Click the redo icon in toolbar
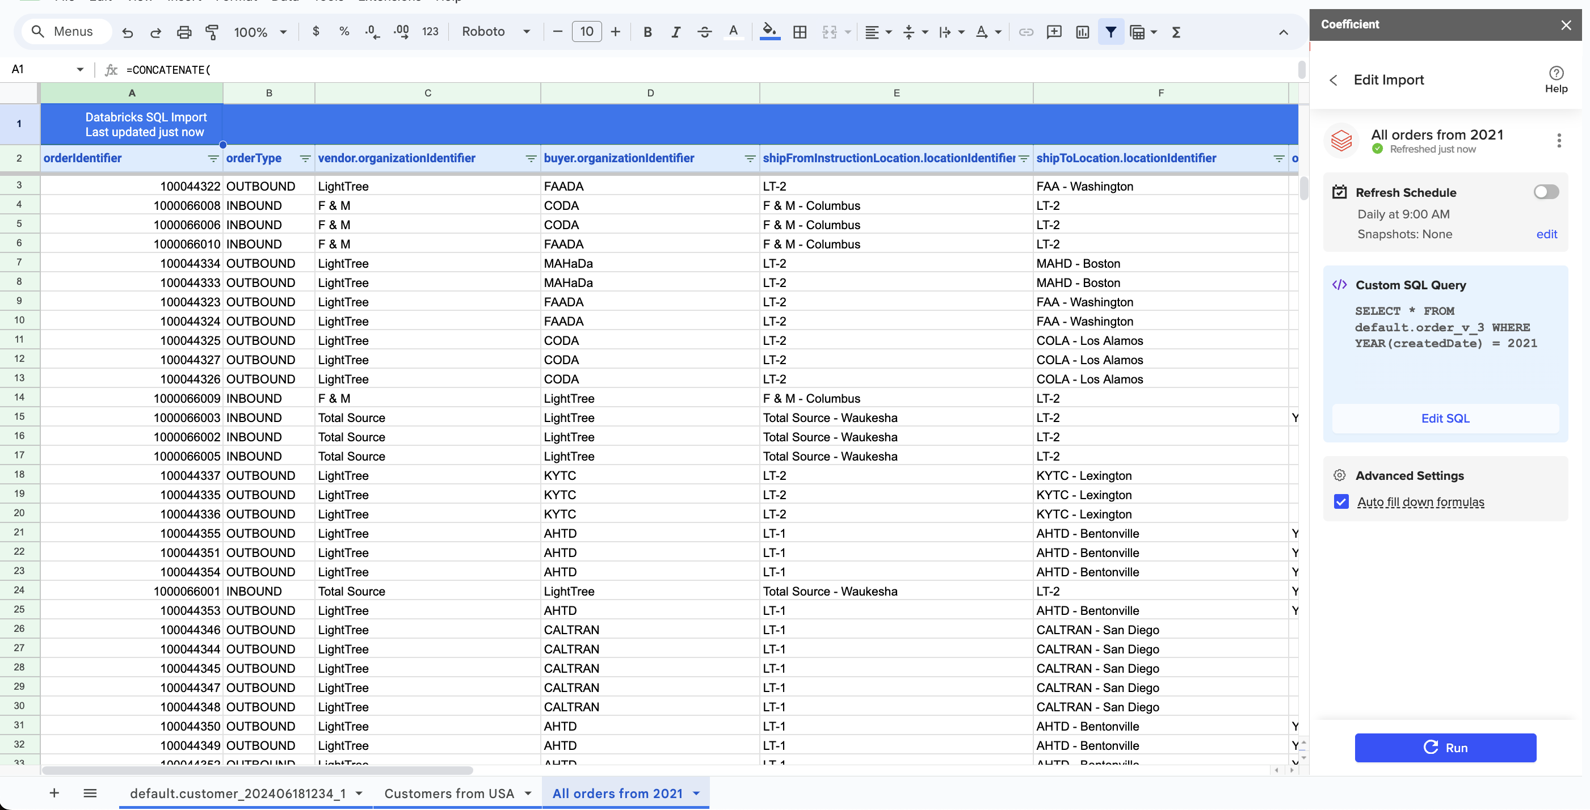Screen dimensions: 1590x810 coord(155,32)
